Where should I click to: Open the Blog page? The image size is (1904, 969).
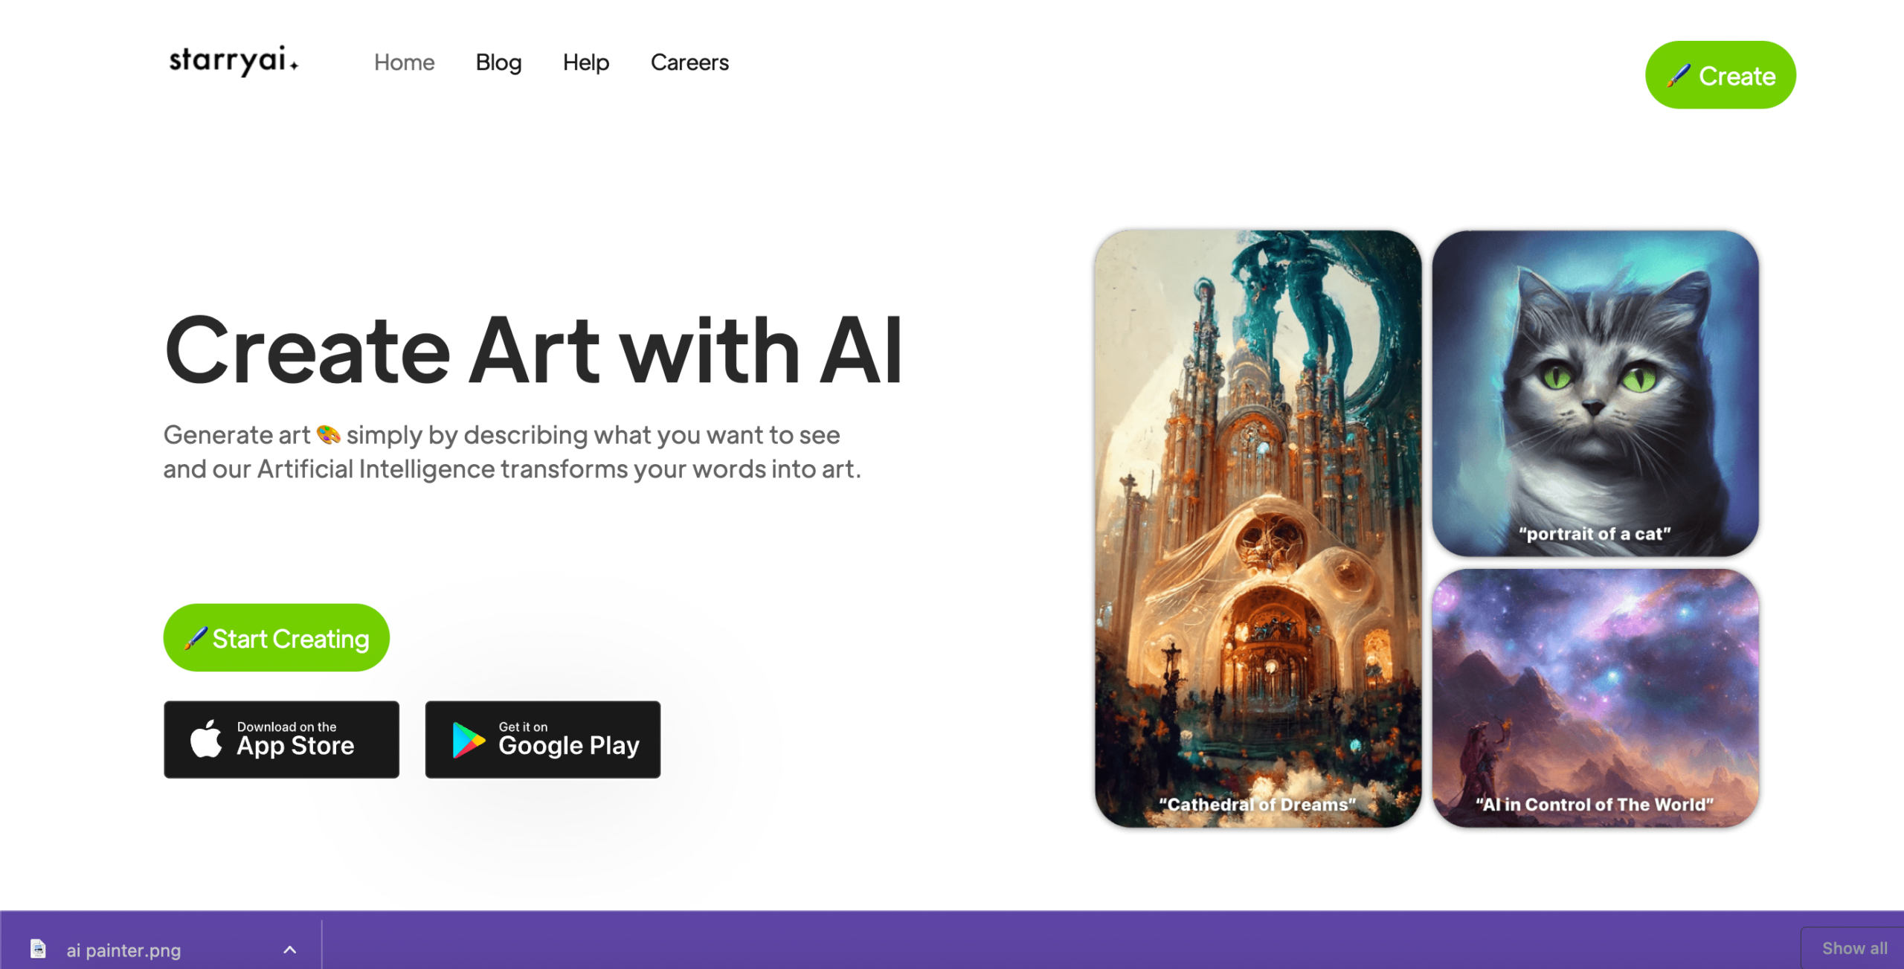(x=498, y=62)
